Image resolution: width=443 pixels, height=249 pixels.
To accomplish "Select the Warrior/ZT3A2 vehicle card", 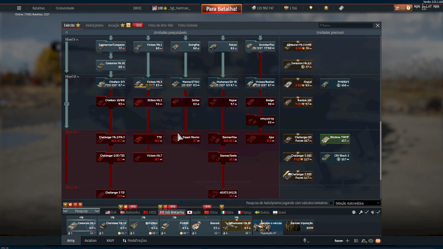I will coord(186,84).
